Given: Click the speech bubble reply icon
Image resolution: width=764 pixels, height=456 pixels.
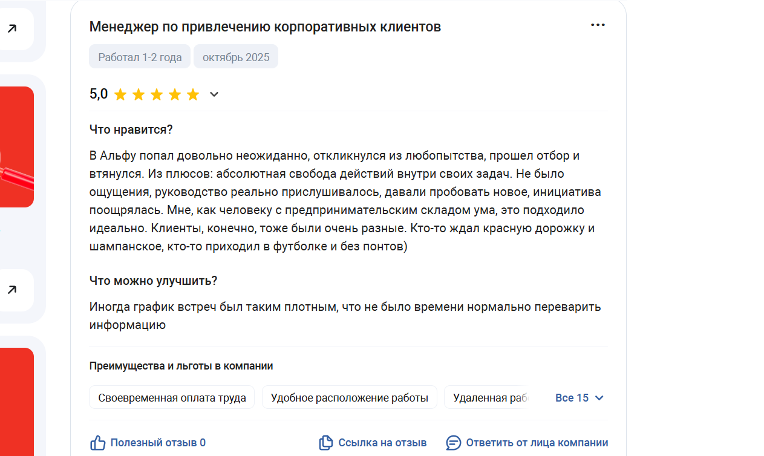Looking at the screenshot, I should point(454,443).
